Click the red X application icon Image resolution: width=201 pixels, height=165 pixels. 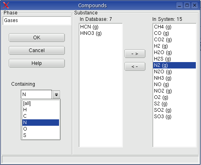(x=6, y=5)
